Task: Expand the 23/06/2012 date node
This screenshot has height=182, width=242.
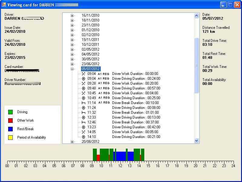Action: [72, 64]
